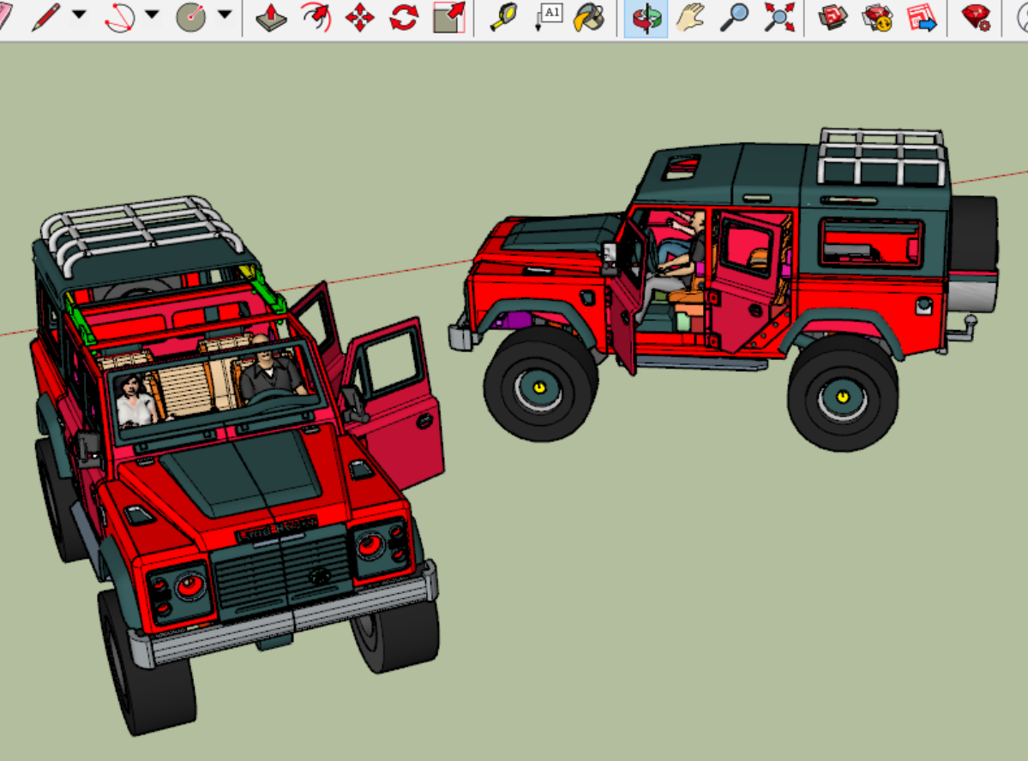
Task: Choose the Move tool with four red arrows
Action: click(359, 17)
